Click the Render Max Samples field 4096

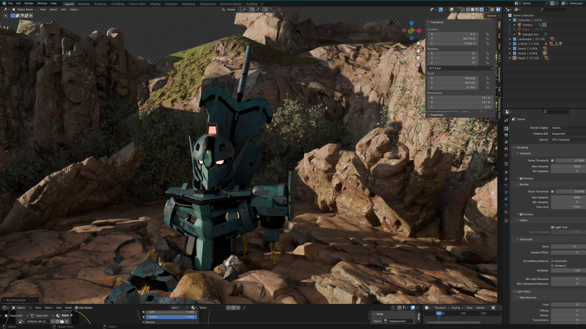(568, 197)
